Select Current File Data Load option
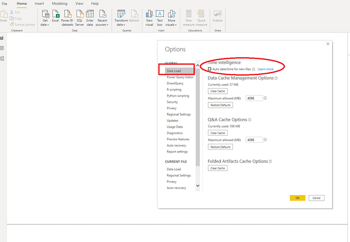Image resolution: width=350 pixels, height=242 pixels. (173, 169)
